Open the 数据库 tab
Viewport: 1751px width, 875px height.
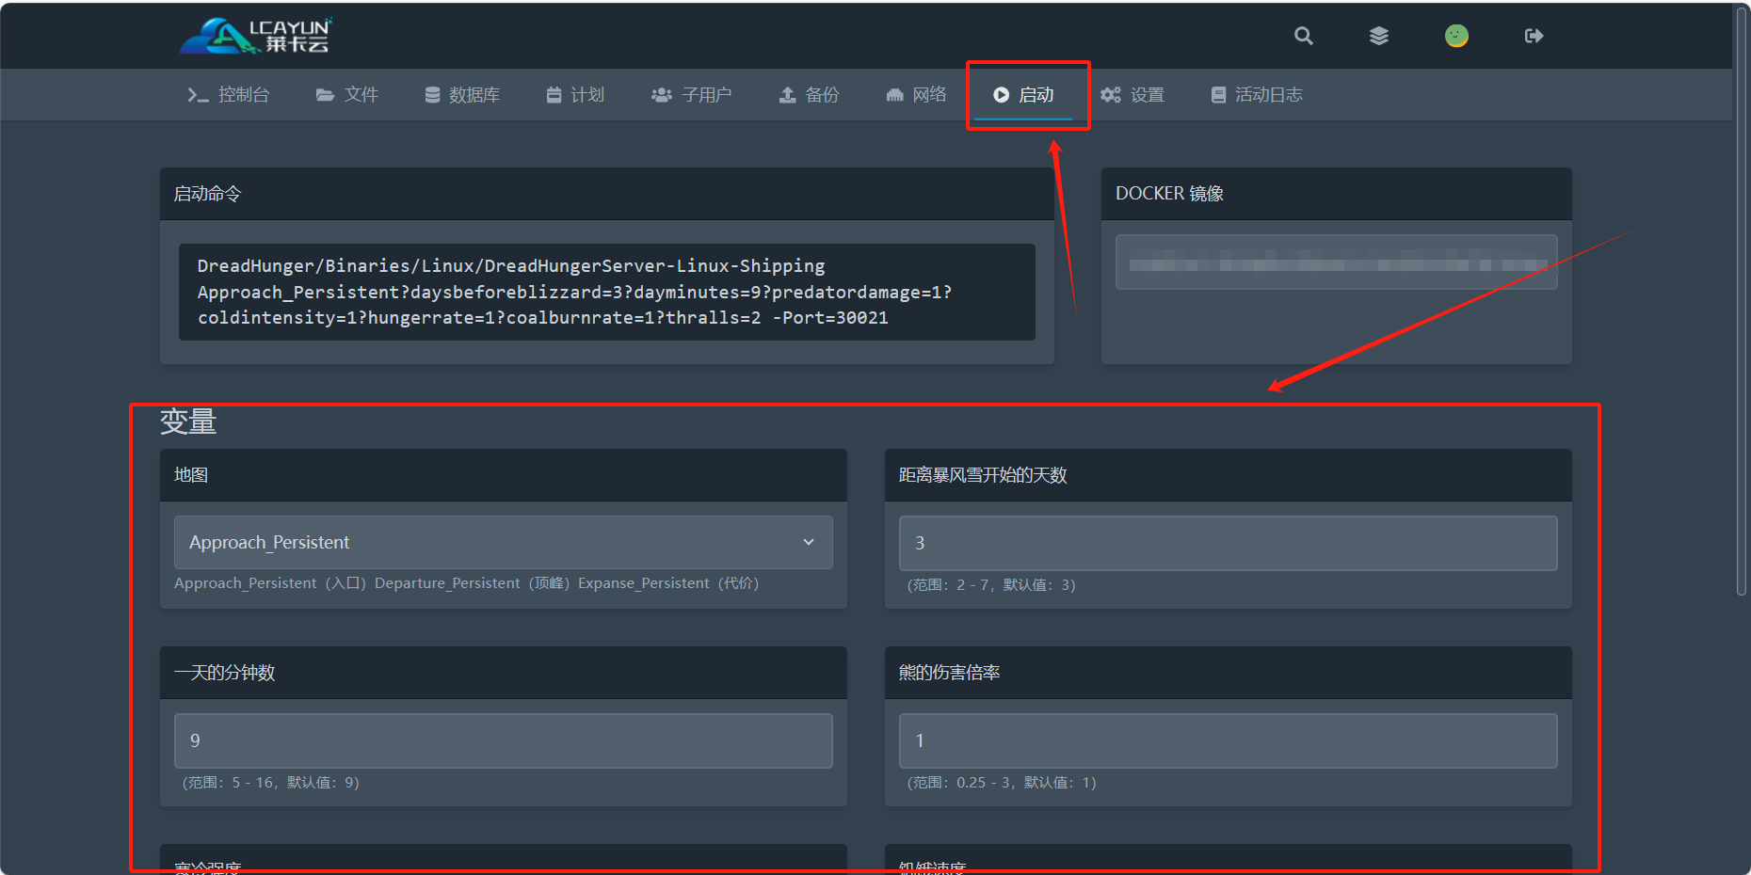point(461,95)
